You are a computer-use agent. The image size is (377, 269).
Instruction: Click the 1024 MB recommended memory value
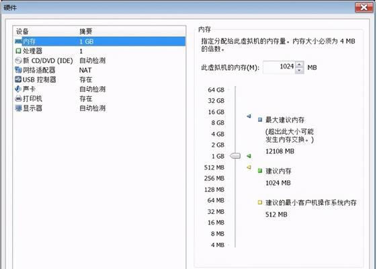[278, 183]
